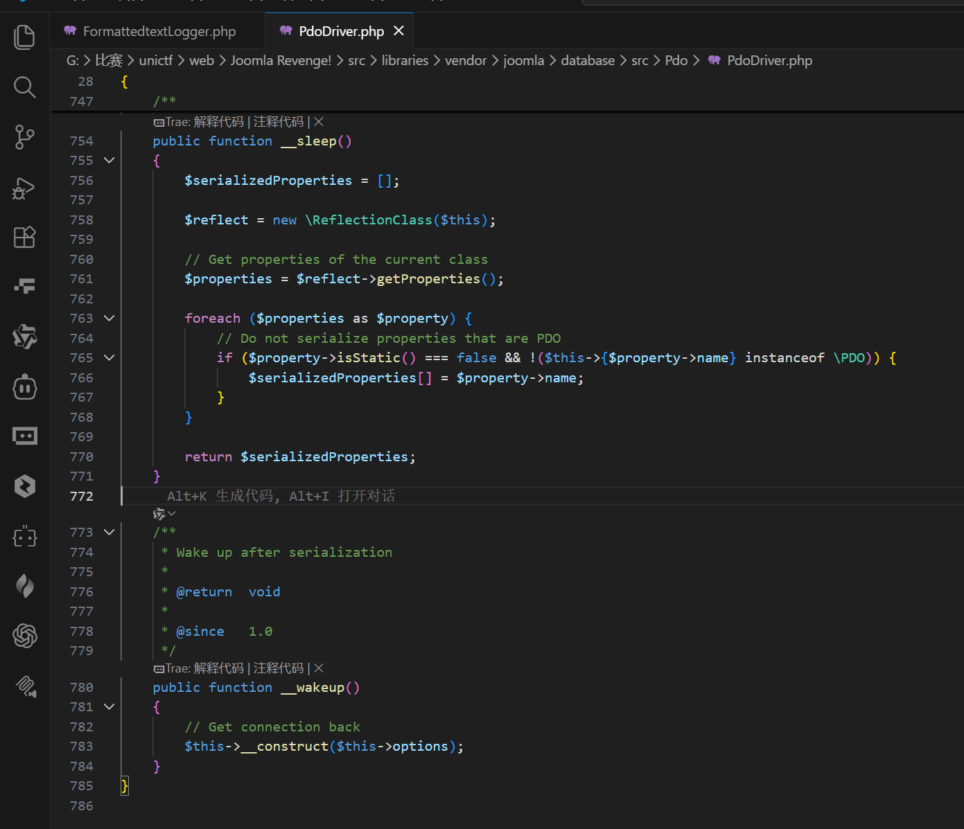Image resolution: width=964 pixels, height=829 pixels.
Task: Open the round robot-face assistant panel
Action: coord(24,387)
